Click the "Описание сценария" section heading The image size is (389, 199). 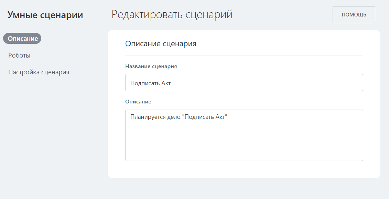coord(161,44)
